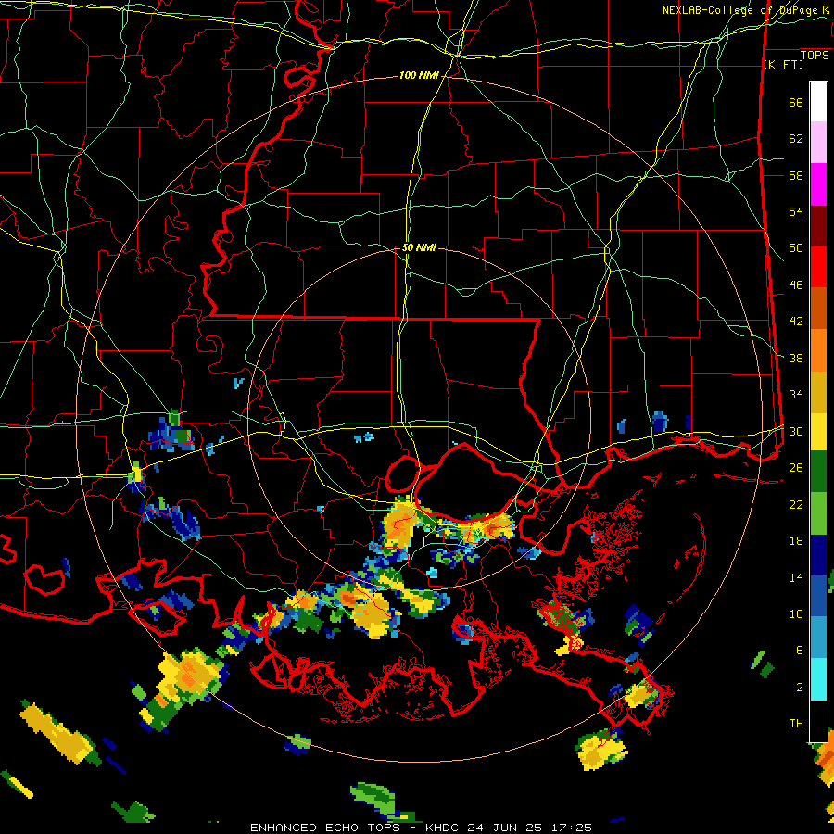Select the light green legend segment

click(x=818, y=513)
